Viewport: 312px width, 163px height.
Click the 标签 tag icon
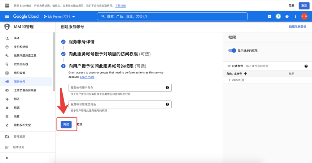click(7, 99)
